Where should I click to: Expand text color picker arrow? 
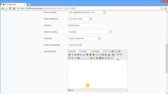tap(111, 55)
